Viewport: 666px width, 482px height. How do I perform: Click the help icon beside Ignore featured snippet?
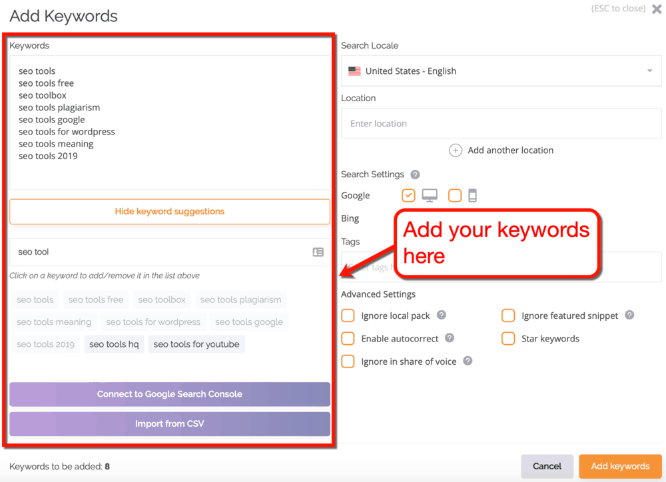pyautogui.click(x=629, y=316)
